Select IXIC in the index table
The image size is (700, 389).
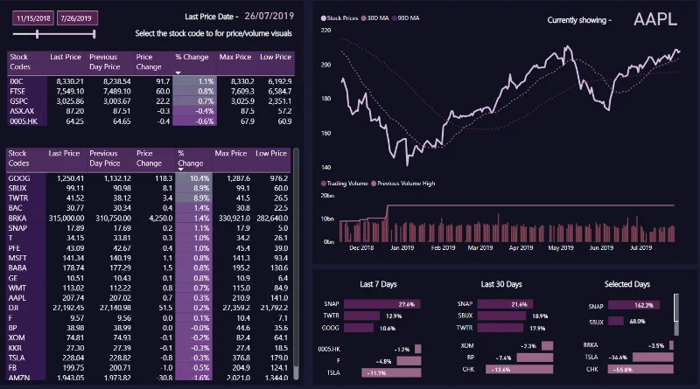point(17,81)
